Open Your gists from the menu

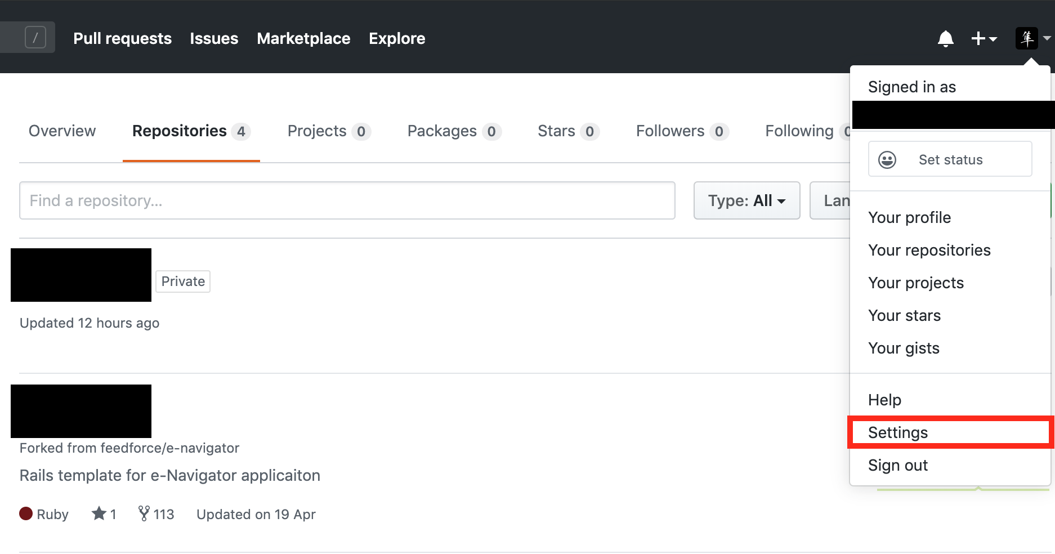pos(904,348)
